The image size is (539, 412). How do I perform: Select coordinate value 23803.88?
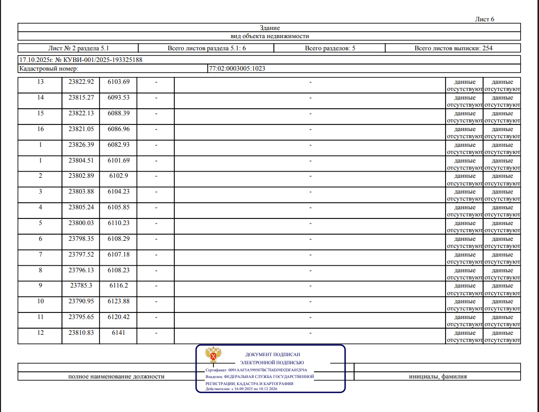tap(81, 192)
